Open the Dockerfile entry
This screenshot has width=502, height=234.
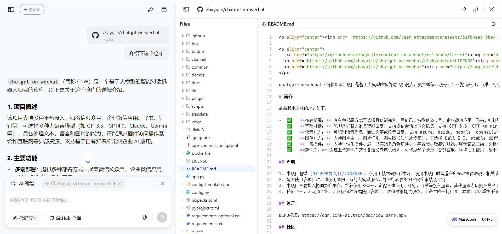point(216,153)
